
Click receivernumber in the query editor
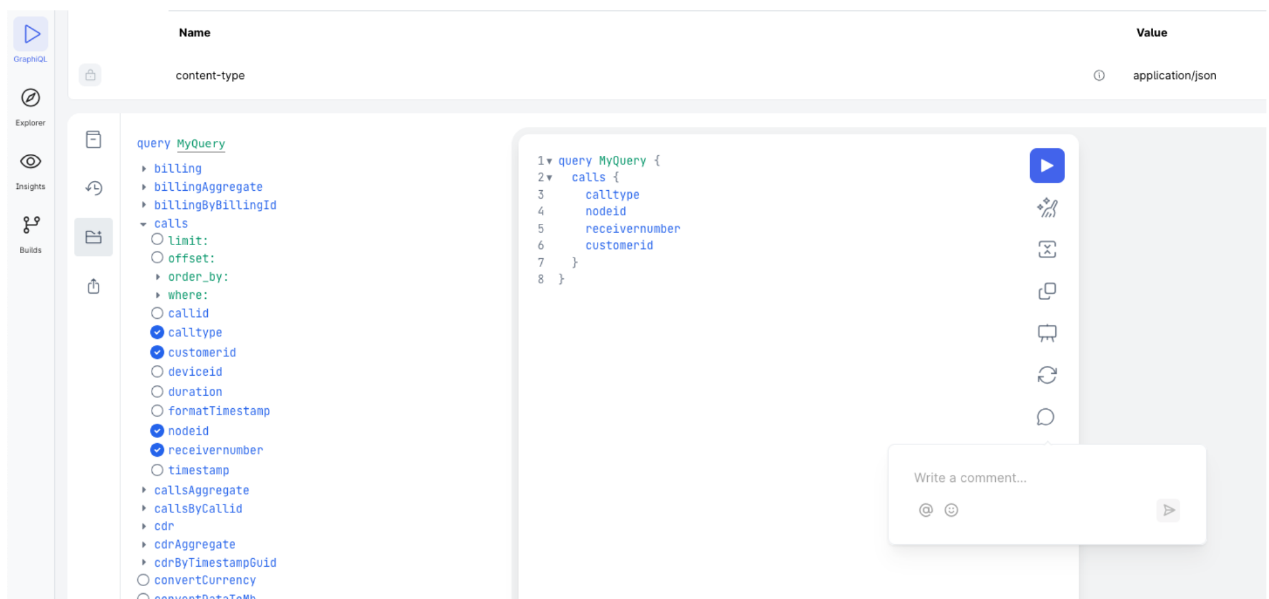pyautogui.click(x=633, y=228)
